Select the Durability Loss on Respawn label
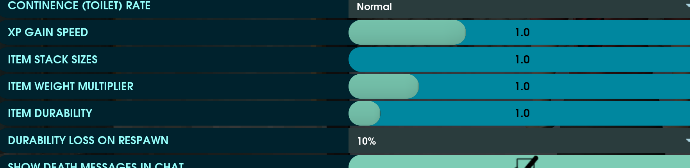This screenshot has height=168, width=690. (x=88, y=140)
